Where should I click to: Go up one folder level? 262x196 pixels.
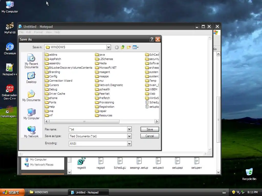123,47
